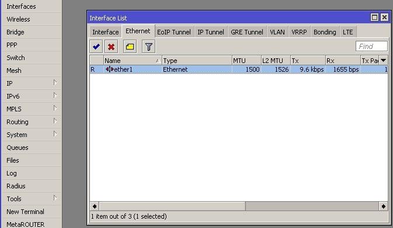The image size is (393, 228).
Task: Select the ether1 row name
Action: point(123,69)
